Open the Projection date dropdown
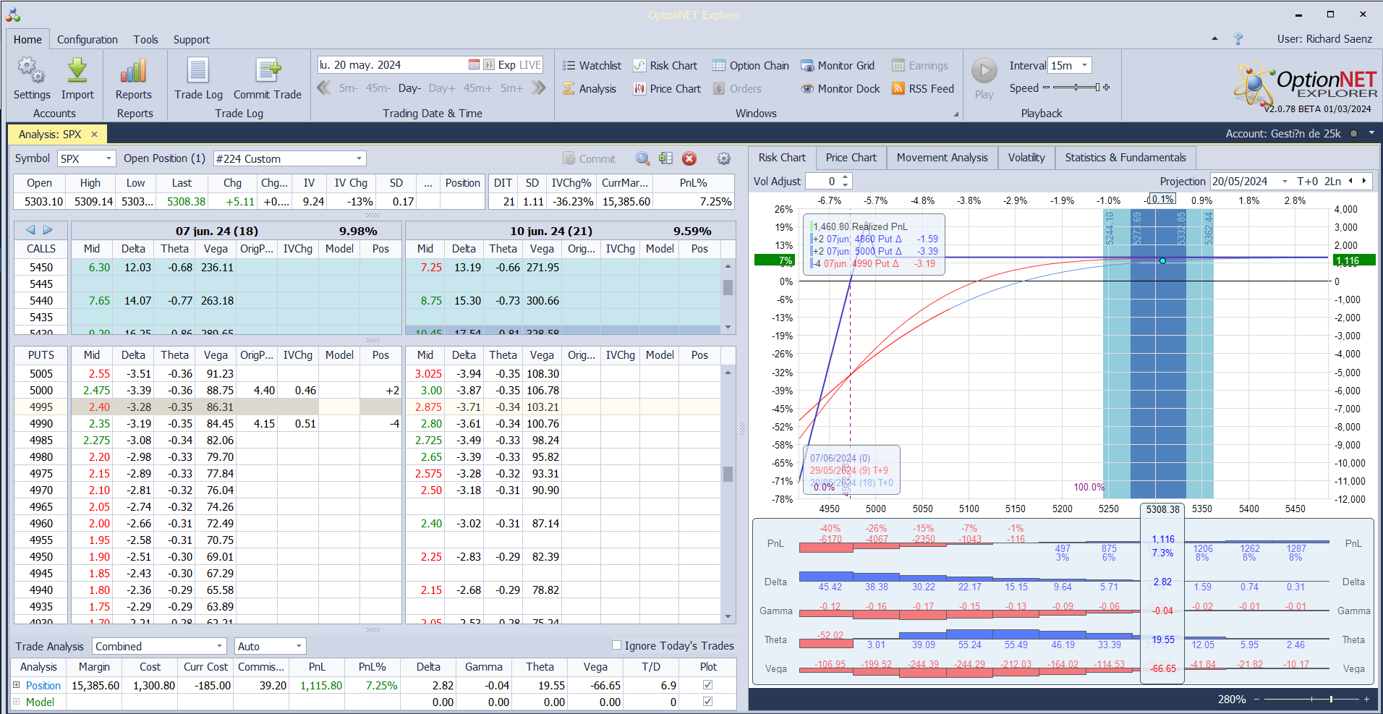 pyautogui.click(x=1285, y=182)
